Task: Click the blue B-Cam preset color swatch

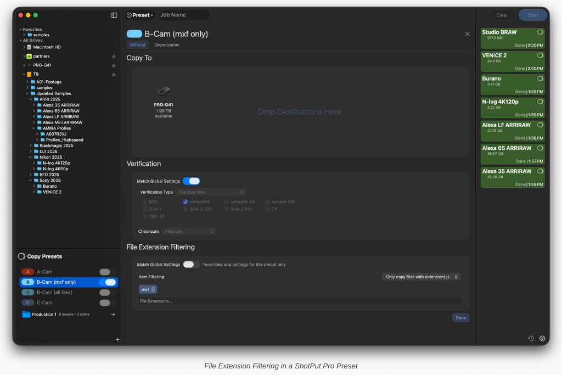Action: [x=134, y=34]
